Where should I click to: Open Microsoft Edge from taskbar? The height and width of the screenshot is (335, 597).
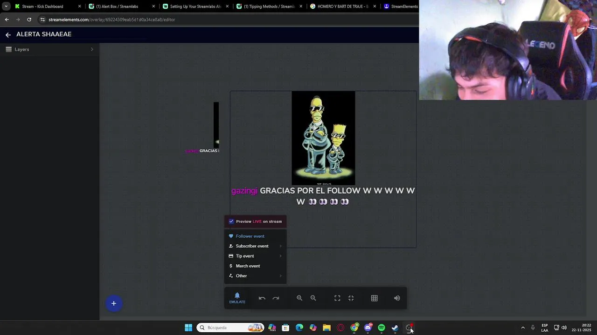pos(299,328)
